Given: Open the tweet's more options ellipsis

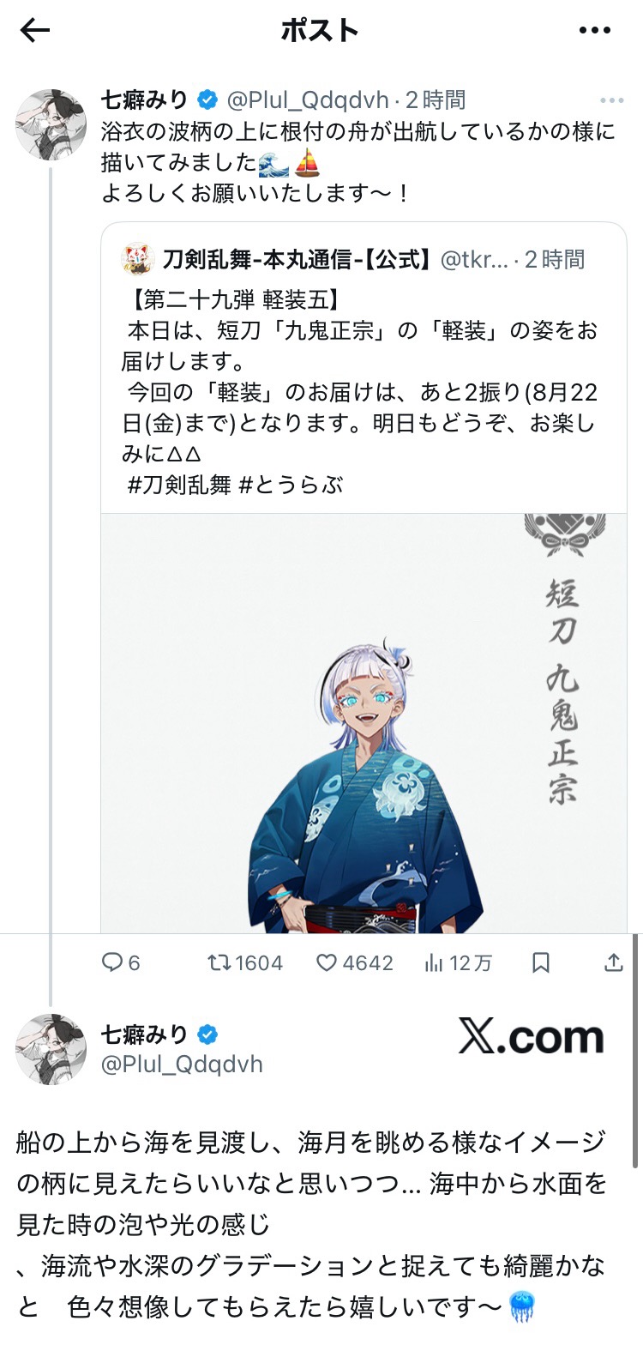Looking at the screenshot, I should [611, 100].
